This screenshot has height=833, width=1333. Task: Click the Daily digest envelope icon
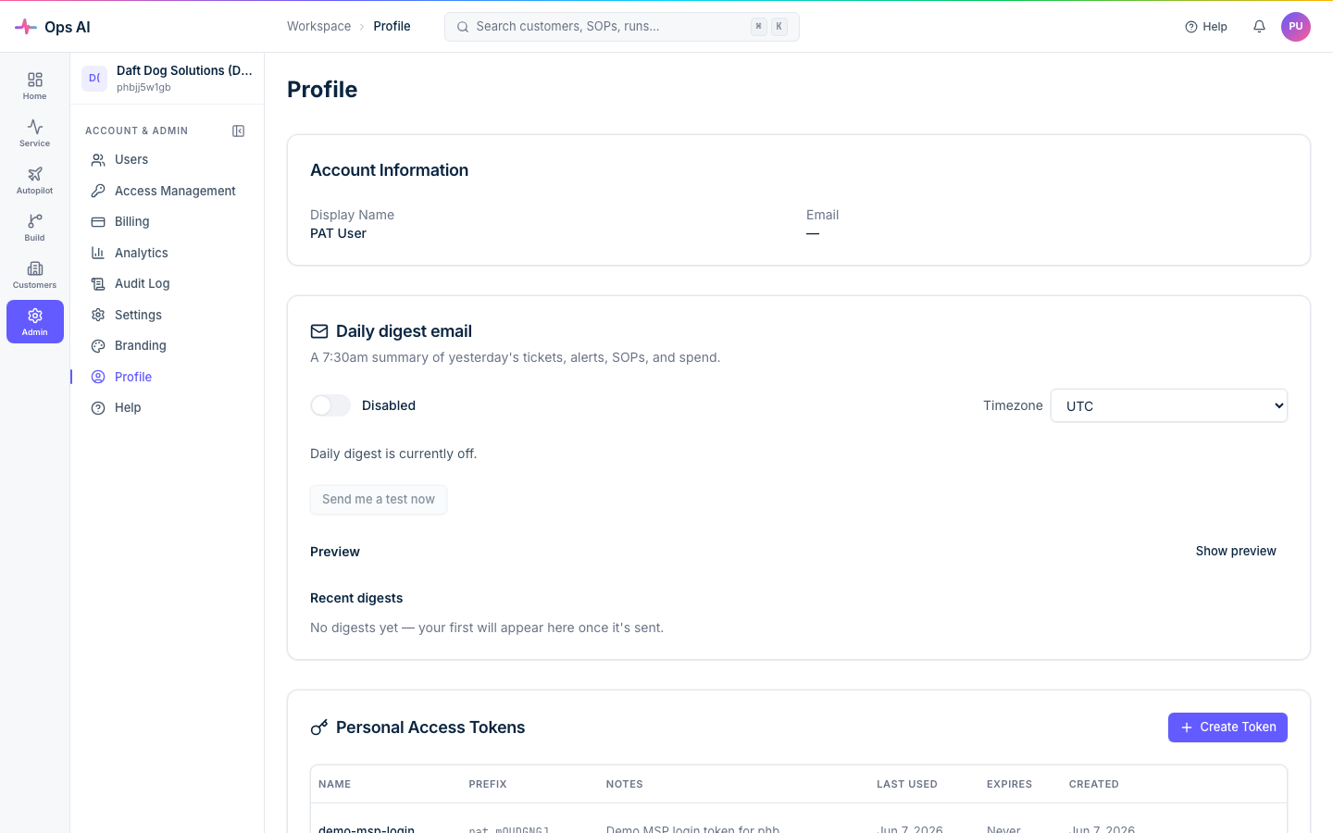coord(319,331)
